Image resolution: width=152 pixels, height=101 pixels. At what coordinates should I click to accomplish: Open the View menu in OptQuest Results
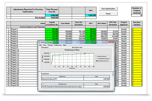45,45
